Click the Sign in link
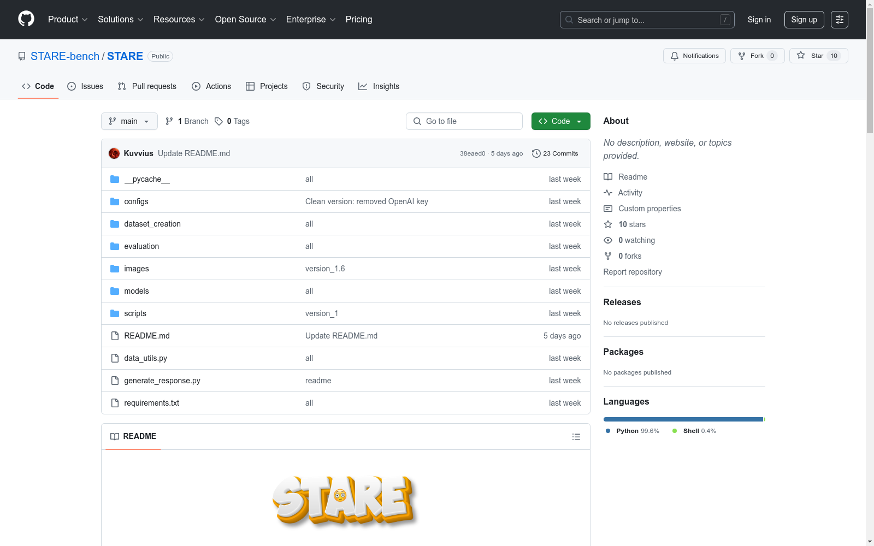 pyautogui.click(x=759, y=20)
